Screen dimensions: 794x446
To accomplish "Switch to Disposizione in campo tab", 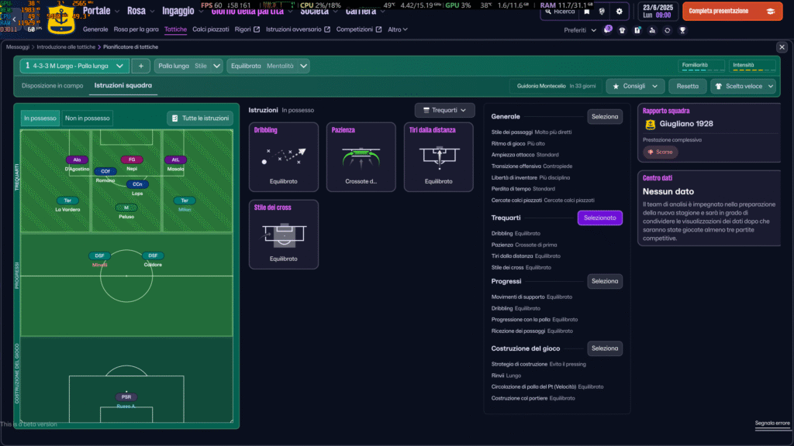I will [x=53, y=85].
